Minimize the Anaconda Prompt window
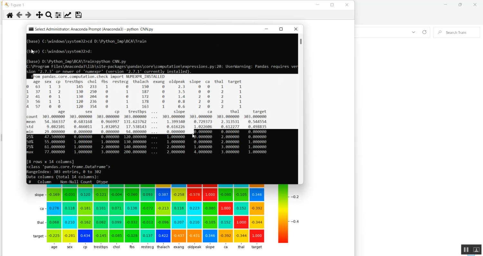The height and width of the screenshot is (256, 483). click(266, 29)
